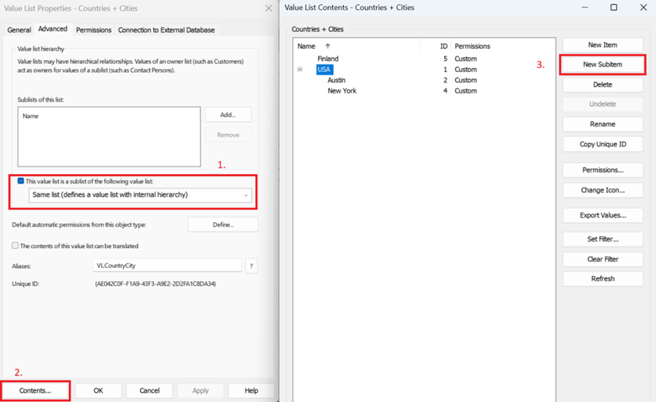Click the Export Values... button
Image resolution: width=656 pixels, height=402 pixels.
pyautogui.click(x=603, y=215)
